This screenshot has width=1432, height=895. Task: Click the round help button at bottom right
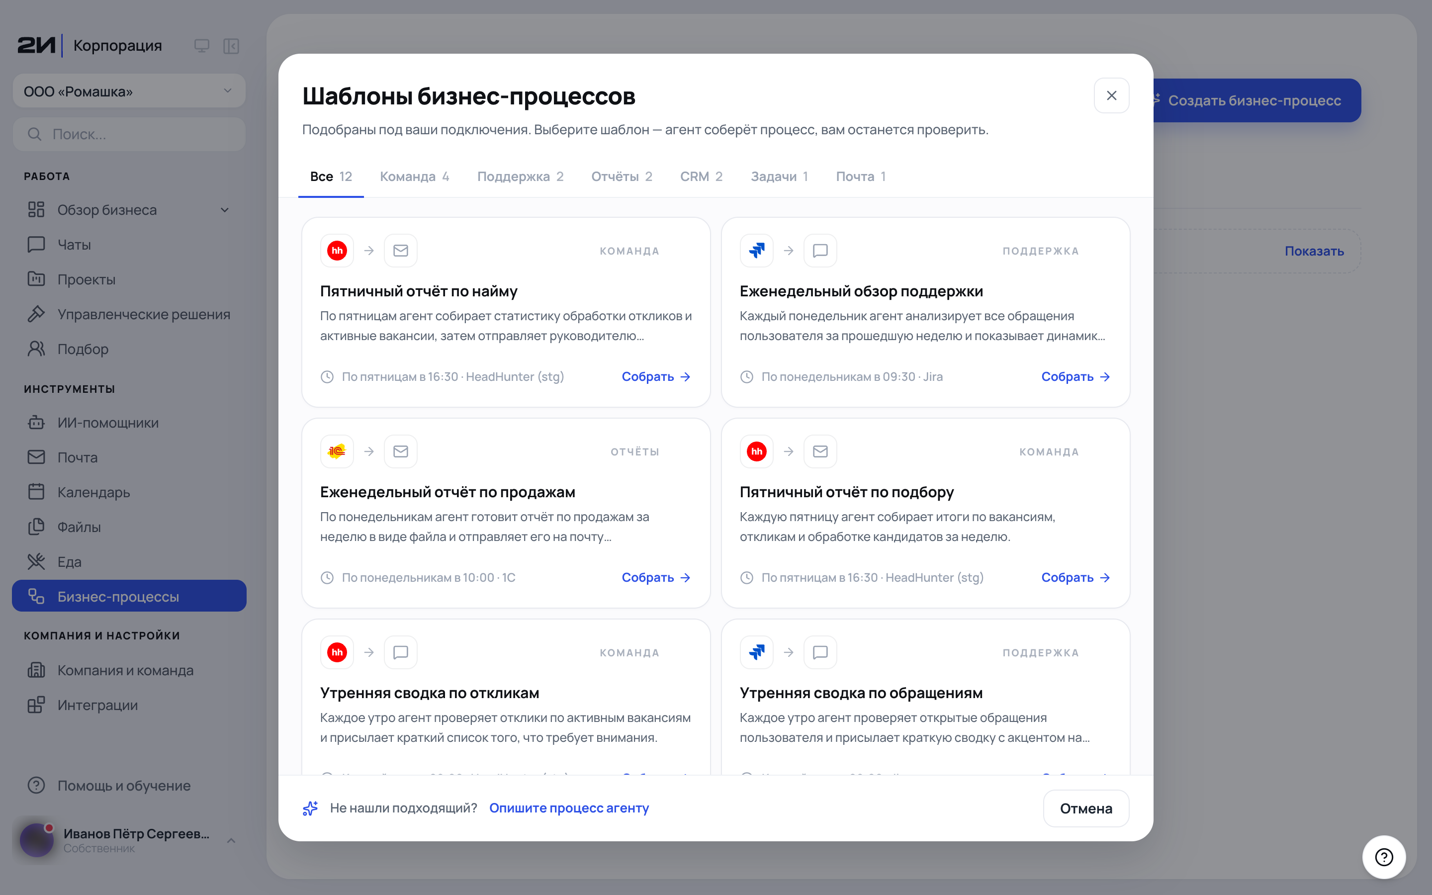(x=1384, y=857)
